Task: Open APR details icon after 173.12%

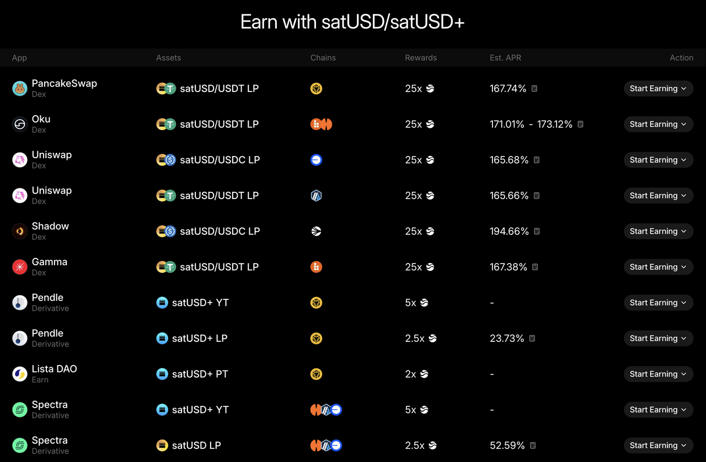Action: (580, 125)
